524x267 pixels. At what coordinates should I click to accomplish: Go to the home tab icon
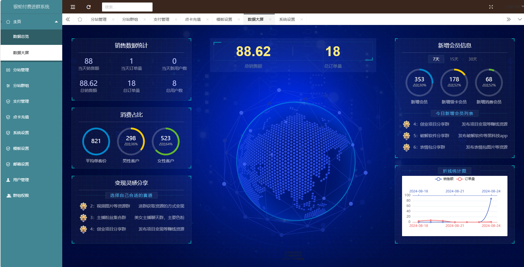click(x=80, y=19)
